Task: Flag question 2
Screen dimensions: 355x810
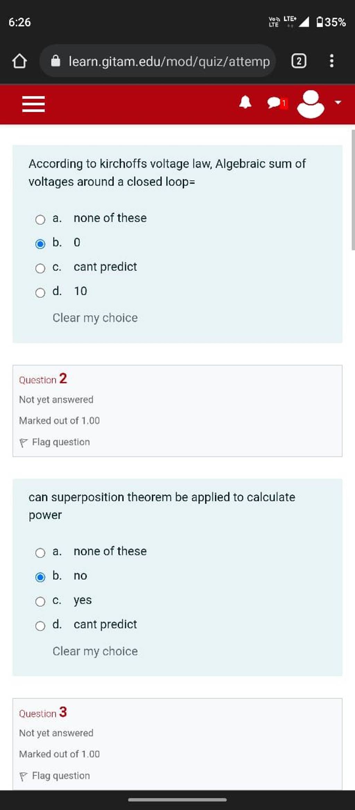Action: click(55, 442)
